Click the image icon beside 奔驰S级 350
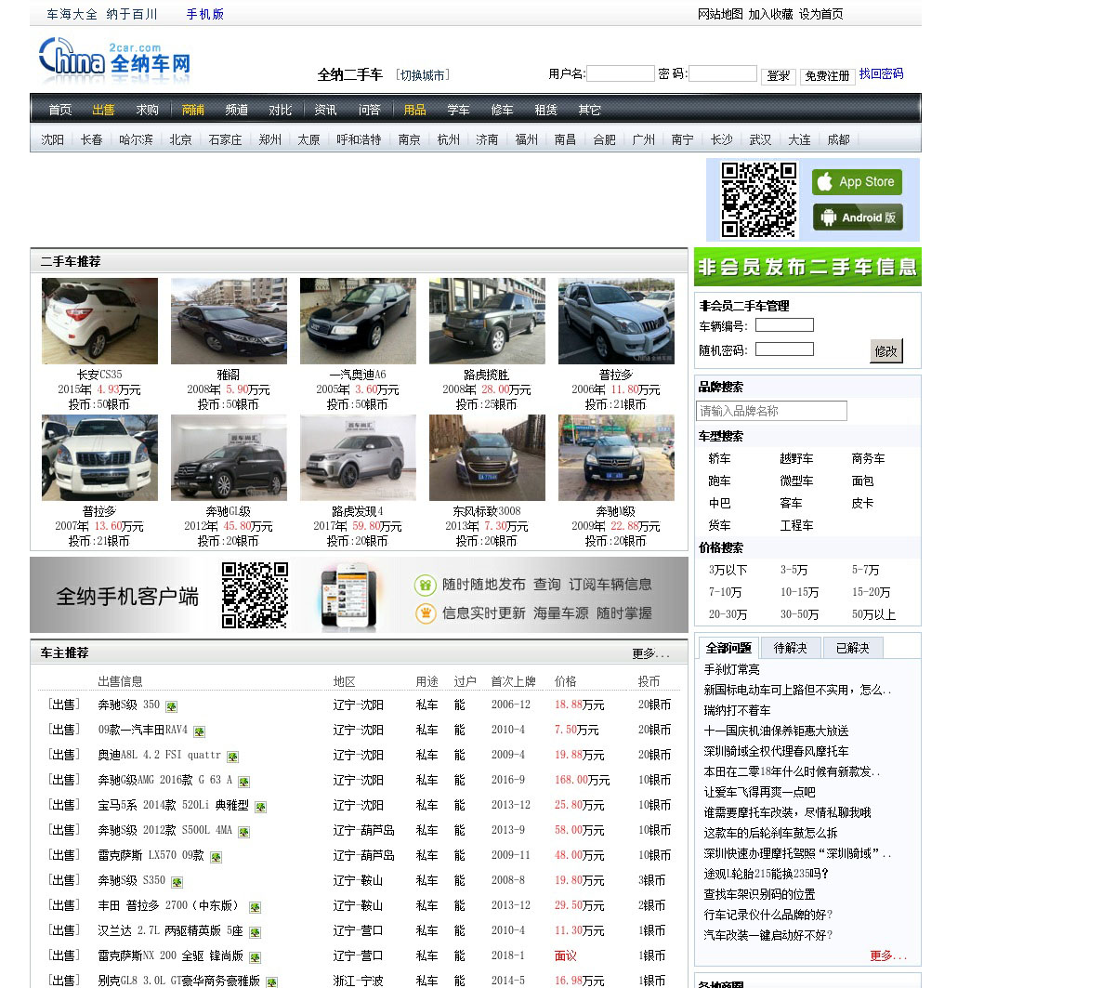The height and width of the screenshot is (988, 1115). pos(171,706)
